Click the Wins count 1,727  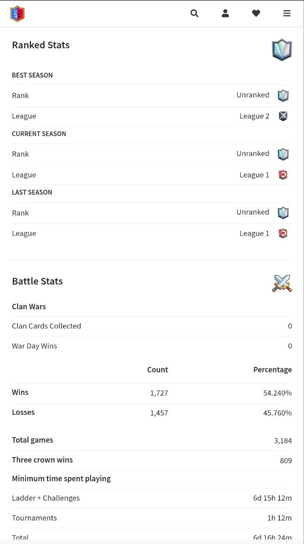click(x=159, y=393)
